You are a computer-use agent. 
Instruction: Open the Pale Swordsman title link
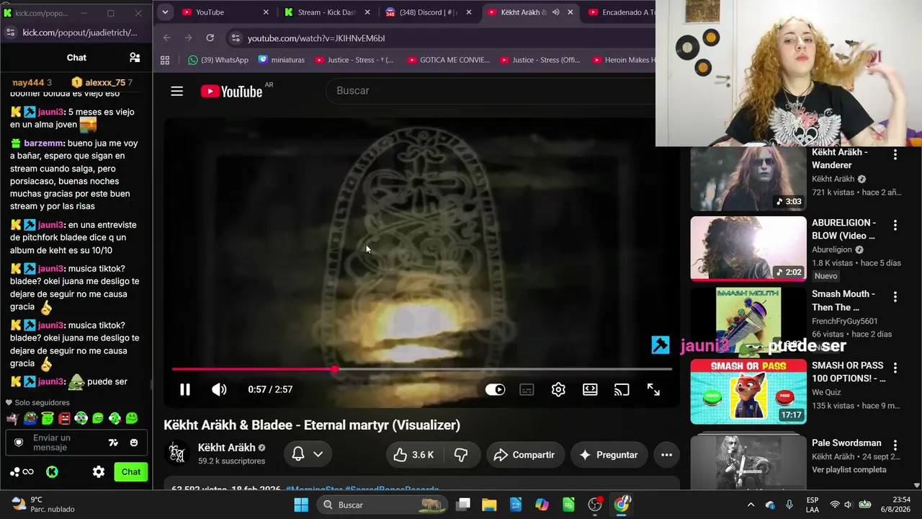(x=846, y=443)
